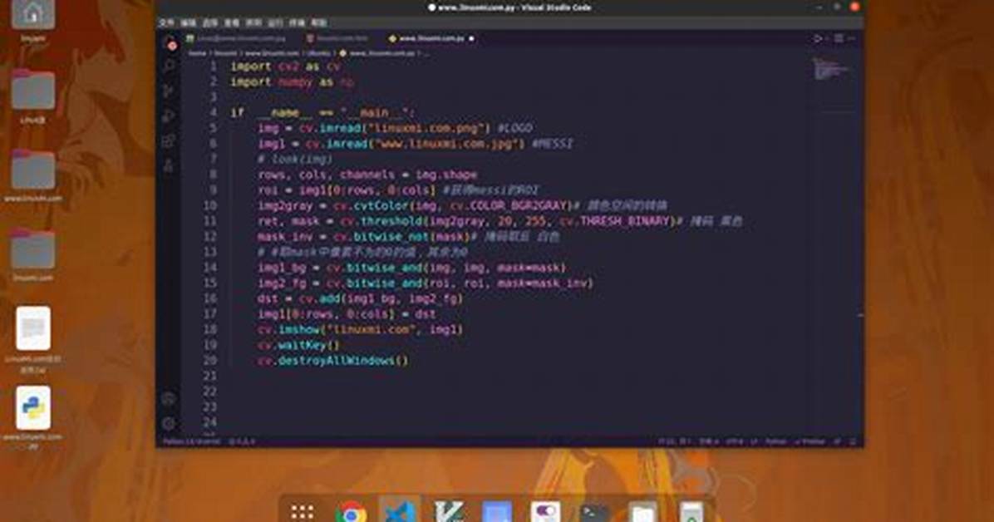The width and height of the screenshot is (994, 522).
Task: Open the linuxmi home folder on desktop
Action: click(33, 21)
